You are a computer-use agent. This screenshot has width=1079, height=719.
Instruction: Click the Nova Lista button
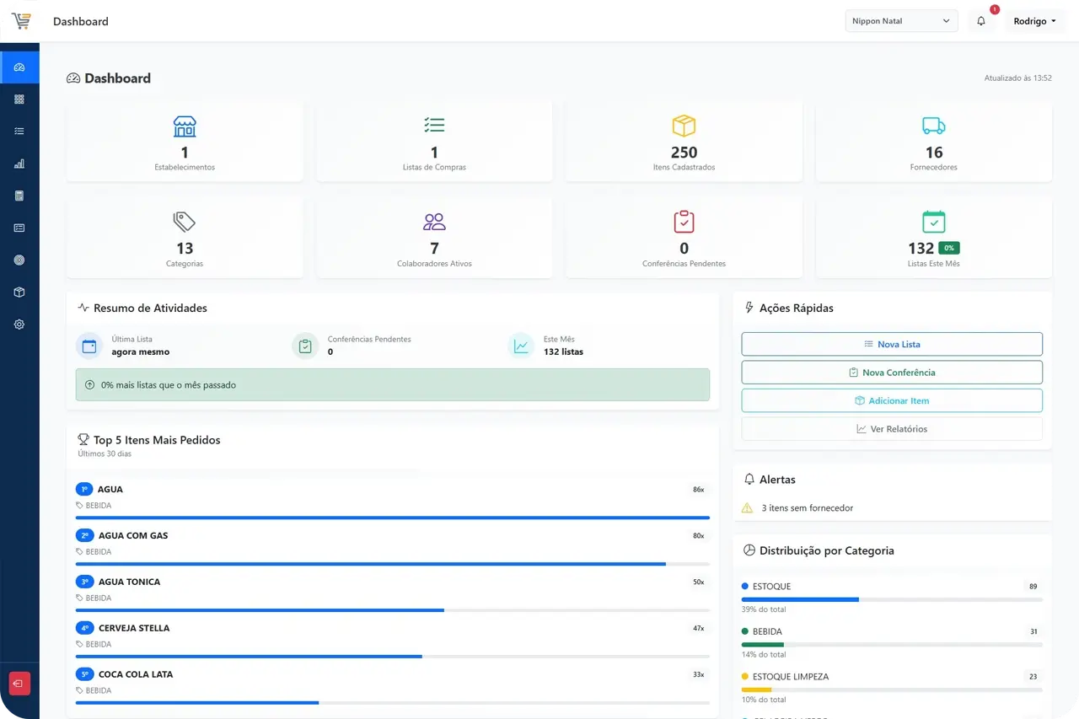892,344
